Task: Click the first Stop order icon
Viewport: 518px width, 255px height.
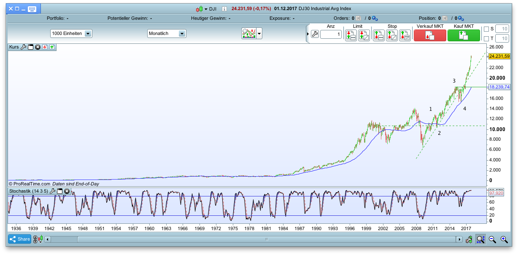Action: [378, 35]
